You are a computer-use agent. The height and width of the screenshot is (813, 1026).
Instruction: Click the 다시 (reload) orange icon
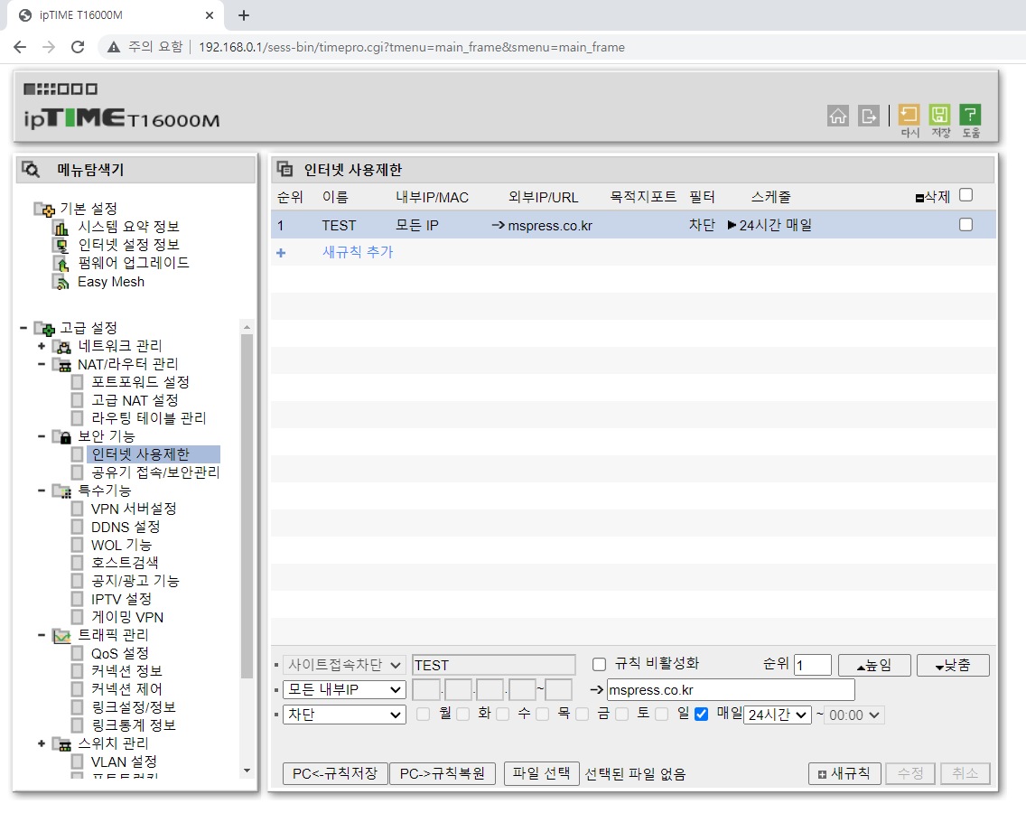tap(909, 115)
